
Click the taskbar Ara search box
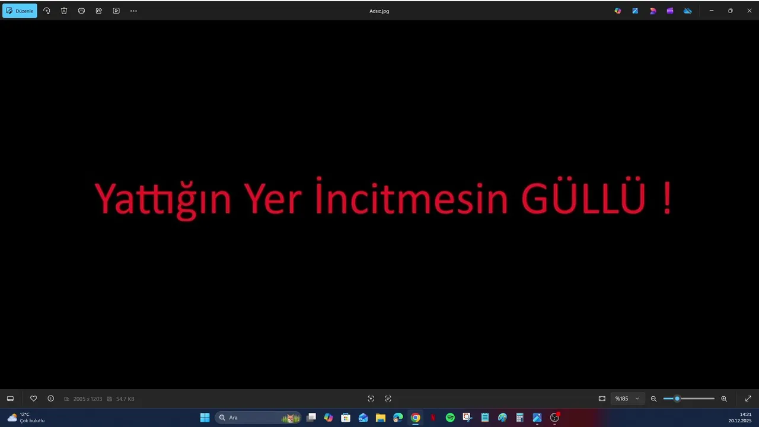[259, 418]
